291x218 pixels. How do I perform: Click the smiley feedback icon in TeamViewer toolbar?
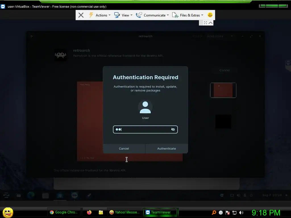click(210, 15)
